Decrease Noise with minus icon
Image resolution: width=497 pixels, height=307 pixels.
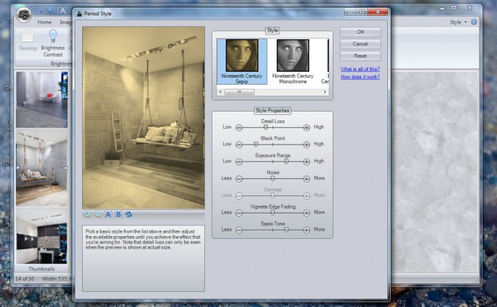tap(239, 179)
